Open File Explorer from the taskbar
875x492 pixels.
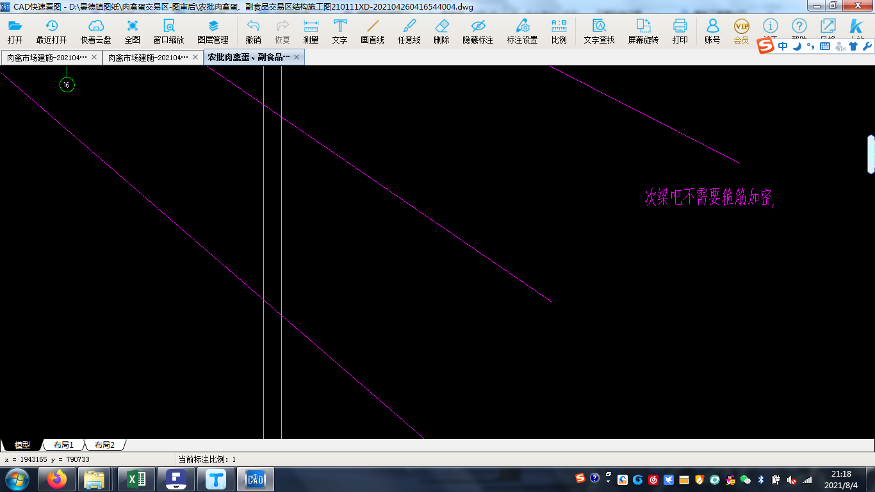(95, 479)
